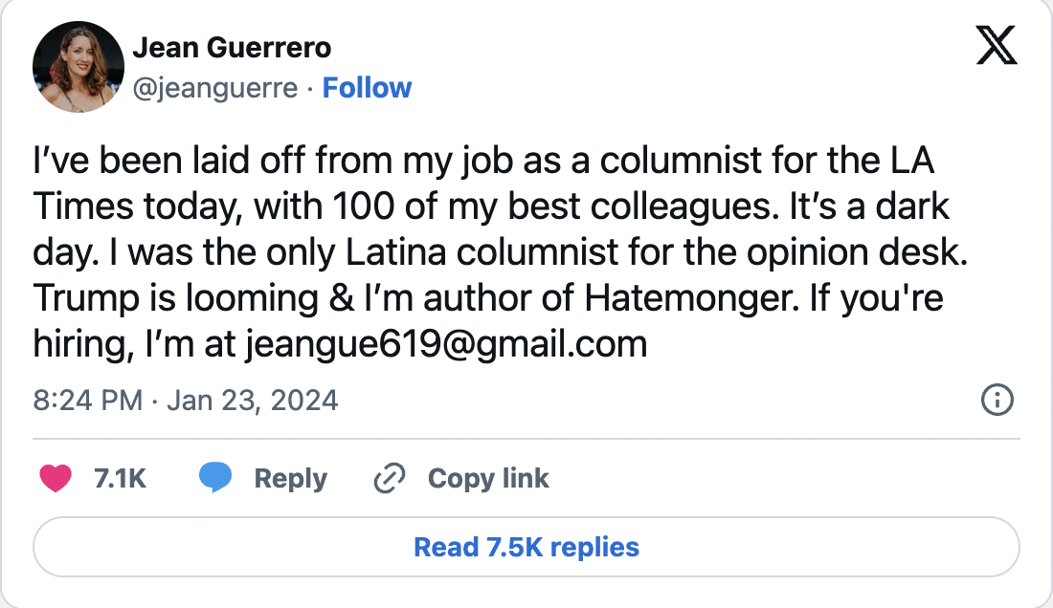
Task: Click the 8:24 PM time text
Action: pos(87,400)
